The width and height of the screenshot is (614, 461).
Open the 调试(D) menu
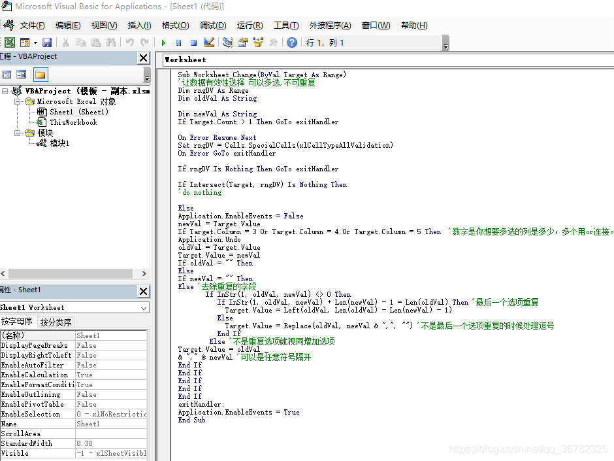[x=213, y=26]
